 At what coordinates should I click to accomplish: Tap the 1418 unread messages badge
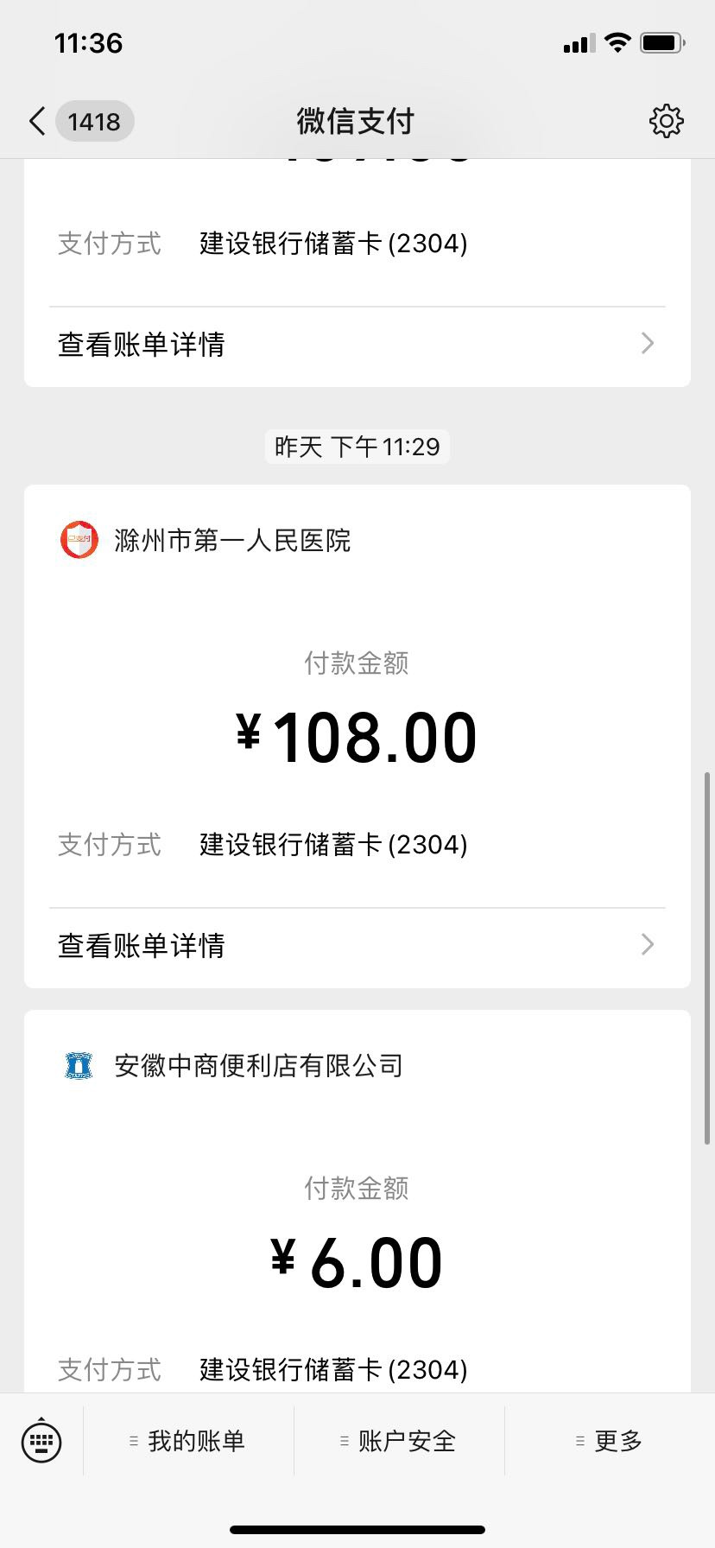(94, 122)
